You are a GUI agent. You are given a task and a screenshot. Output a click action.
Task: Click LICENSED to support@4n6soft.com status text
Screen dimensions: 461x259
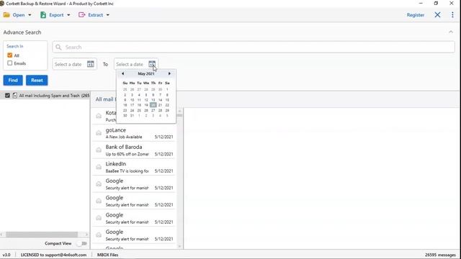pyautogui.click(x=53, y=255)
